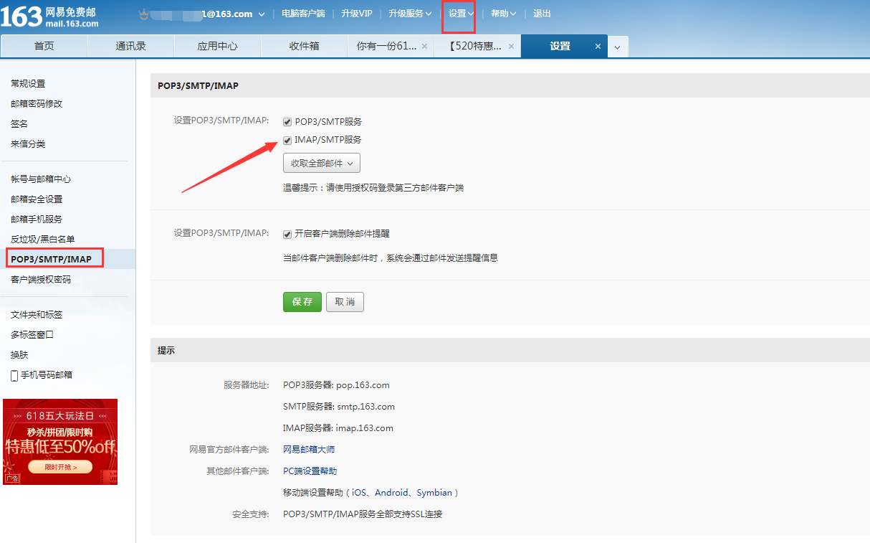This screenshot has width=870, height=543.
Task: Uncheck the POP3/SMTP服务 checkbox
Action: pyautogui.click(x=287, y=121)
